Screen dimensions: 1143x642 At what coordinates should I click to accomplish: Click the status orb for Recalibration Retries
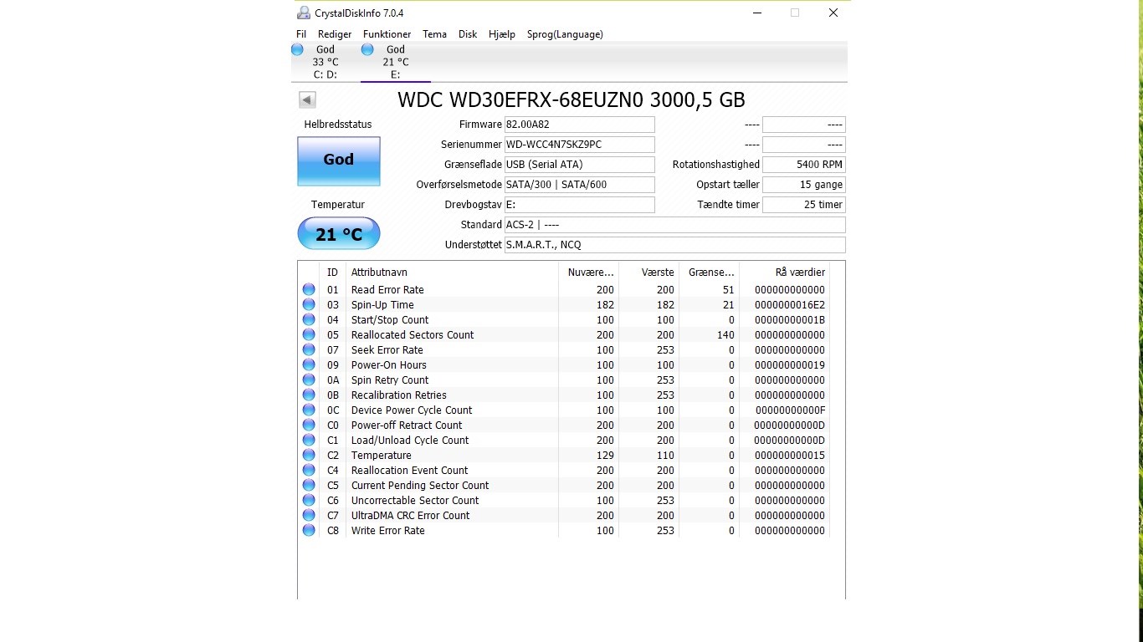309,395
